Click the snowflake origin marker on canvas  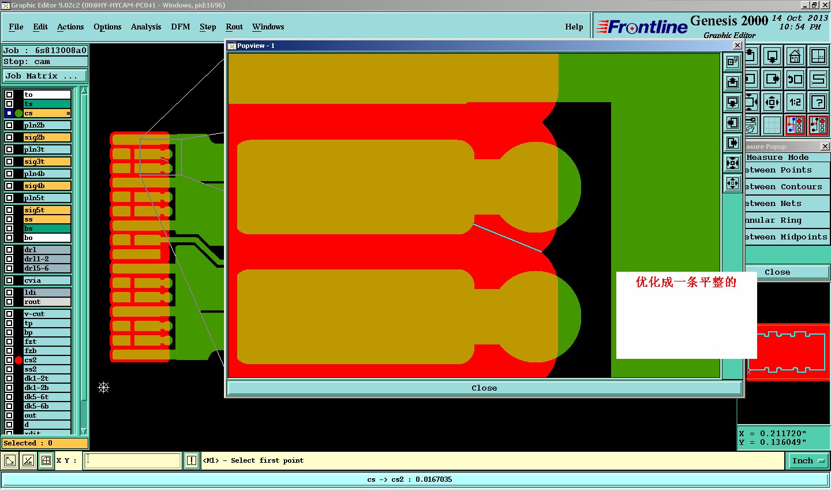coord(104,388)
